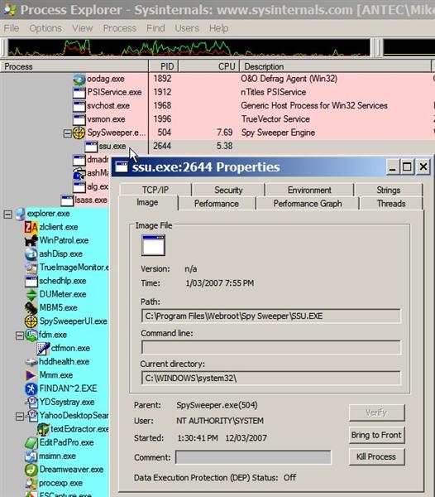Sort by the CPU column header

(209, 66)
